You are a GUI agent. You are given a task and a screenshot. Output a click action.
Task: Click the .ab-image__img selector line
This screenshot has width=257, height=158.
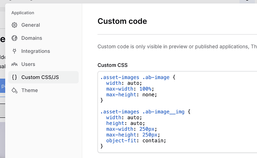click(145, 112)
